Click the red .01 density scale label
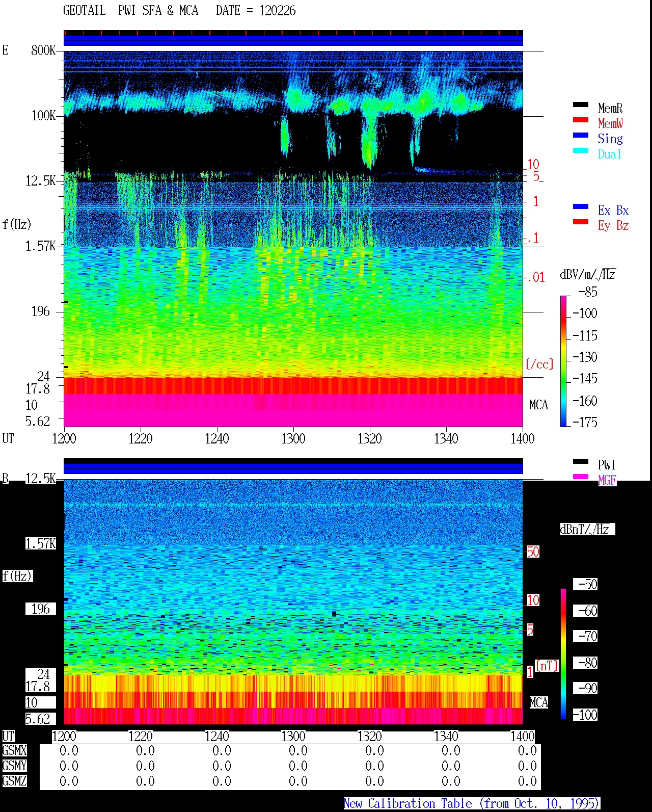 tap(535, 277)
